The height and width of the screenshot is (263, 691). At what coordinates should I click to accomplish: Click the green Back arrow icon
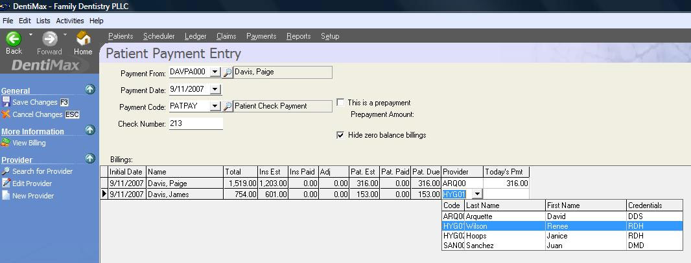point(14,39)
